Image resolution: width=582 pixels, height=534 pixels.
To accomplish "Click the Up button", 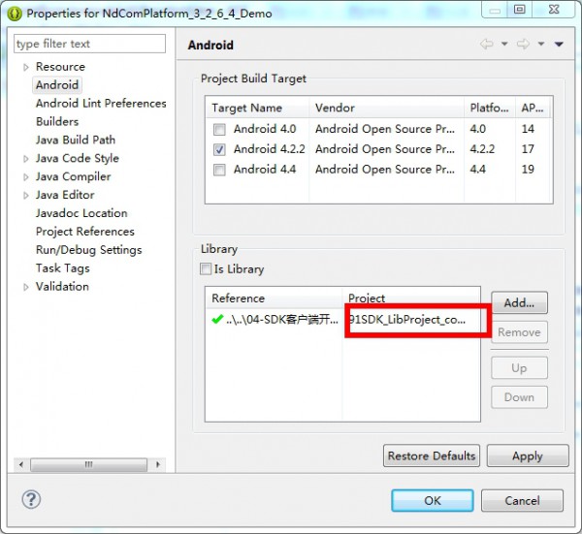I will click(x=519, y=368).
